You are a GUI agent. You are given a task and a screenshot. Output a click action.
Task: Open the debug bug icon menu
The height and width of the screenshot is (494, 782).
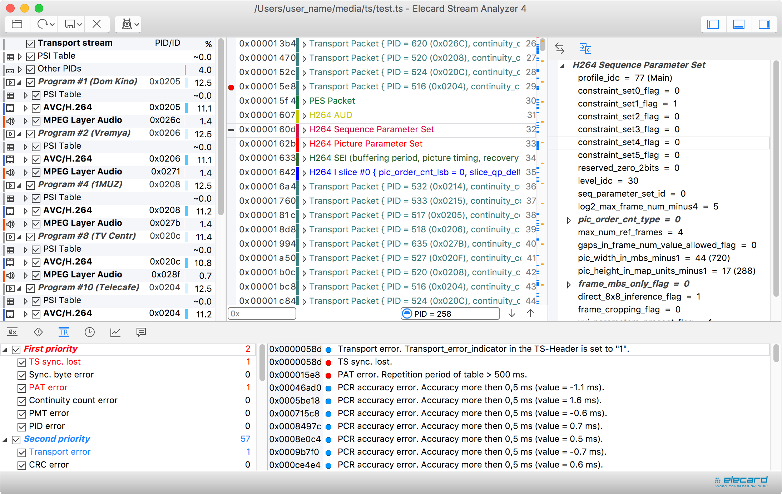pos(130,24)
